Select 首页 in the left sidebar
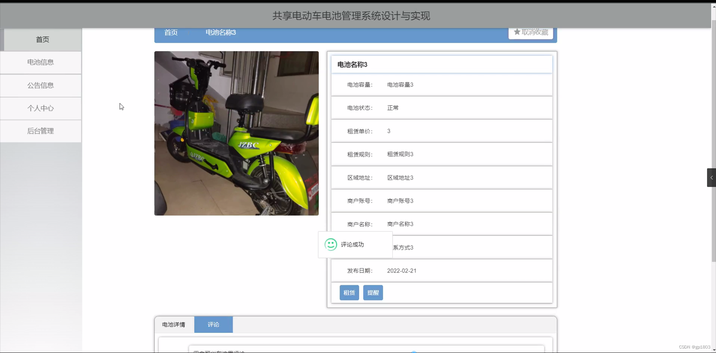This screenshot has width=716, height=353. click(x=42, y=39)
